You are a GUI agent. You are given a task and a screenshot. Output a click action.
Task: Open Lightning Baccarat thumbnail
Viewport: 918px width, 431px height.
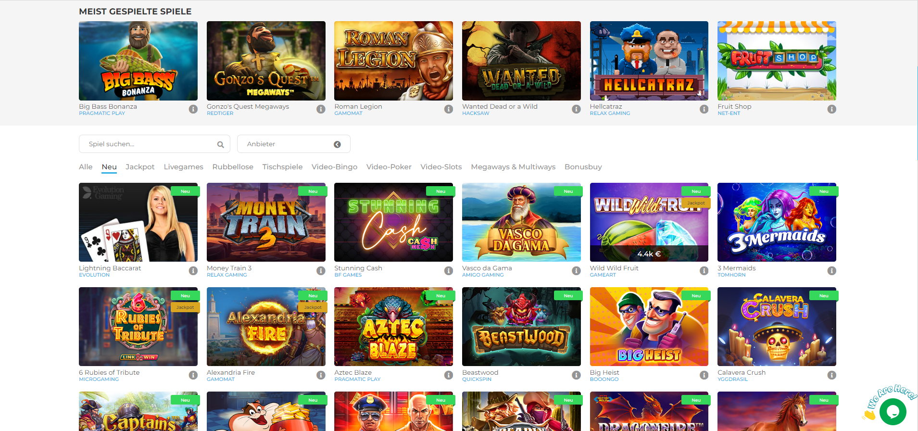[x=138, y=222]
